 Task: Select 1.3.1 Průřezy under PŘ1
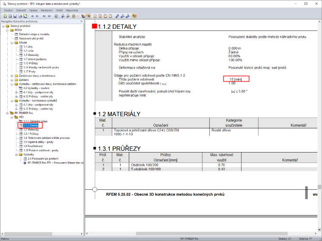[x=31, y=134]
